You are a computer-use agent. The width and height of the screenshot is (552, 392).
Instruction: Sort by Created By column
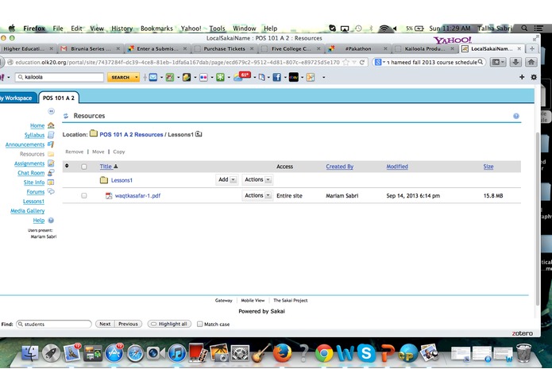339,167
